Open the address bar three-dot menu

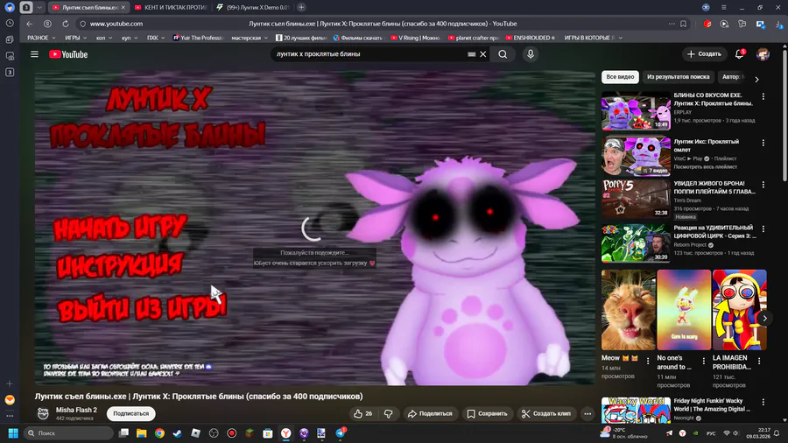coord(672,24)
